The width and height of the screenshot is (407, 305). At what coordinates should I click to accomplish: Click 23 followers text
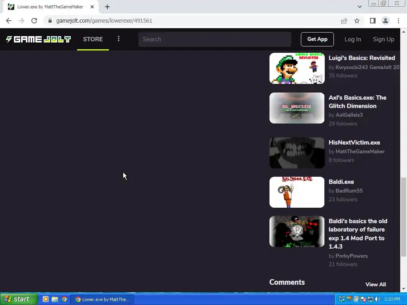[343, 200]
